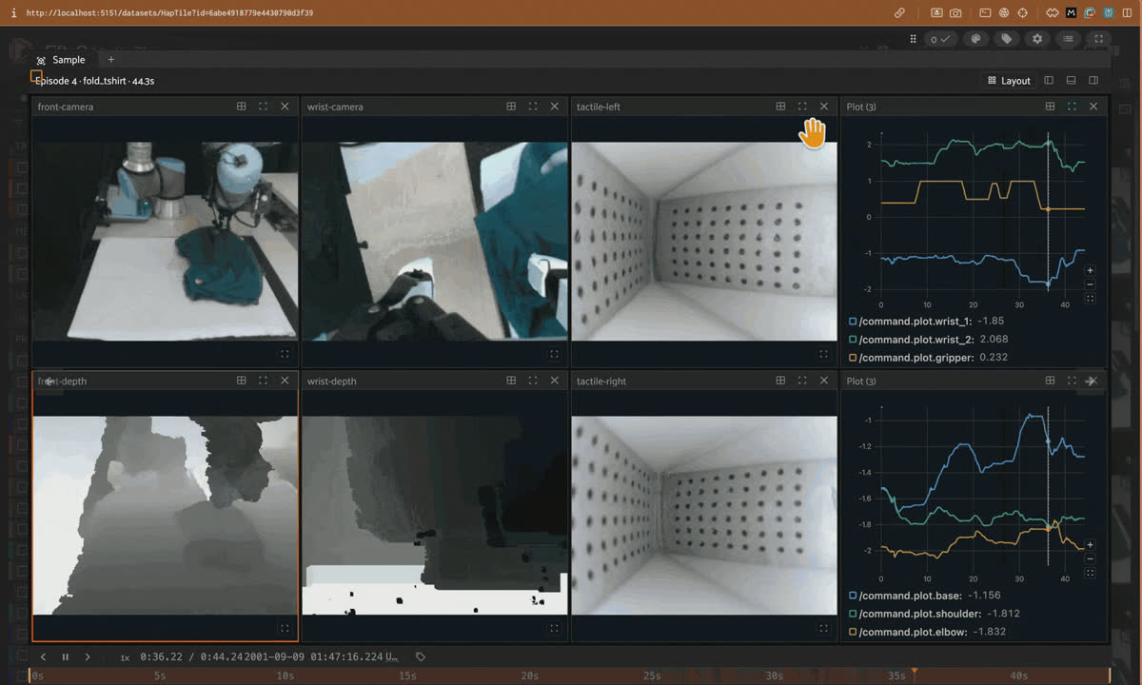The height and width of the screenshot is (685, 1142).
Task: Step to the next frame
Action: [x=88, y=656]
